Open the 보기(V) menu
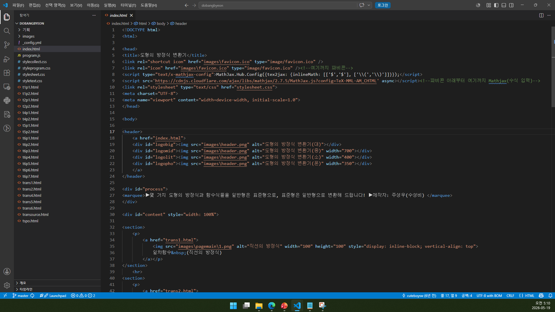 click(76, 5)
